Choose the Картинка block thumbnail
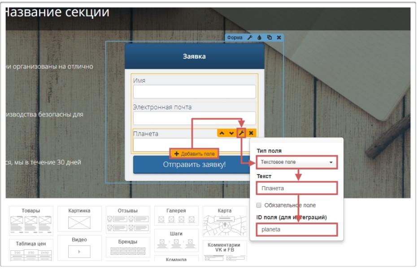This screenshot has height=269, width=418. click(79, 219)
